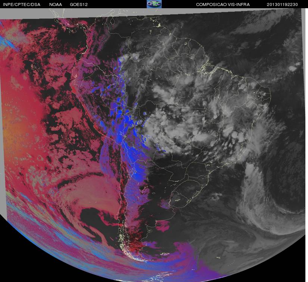Click the GOES12 satellite label
308x282 pixels.
point(79,4)
